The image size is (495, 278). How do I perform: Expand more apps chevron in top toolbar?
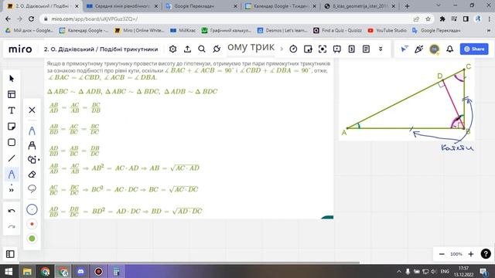(381, 49)
